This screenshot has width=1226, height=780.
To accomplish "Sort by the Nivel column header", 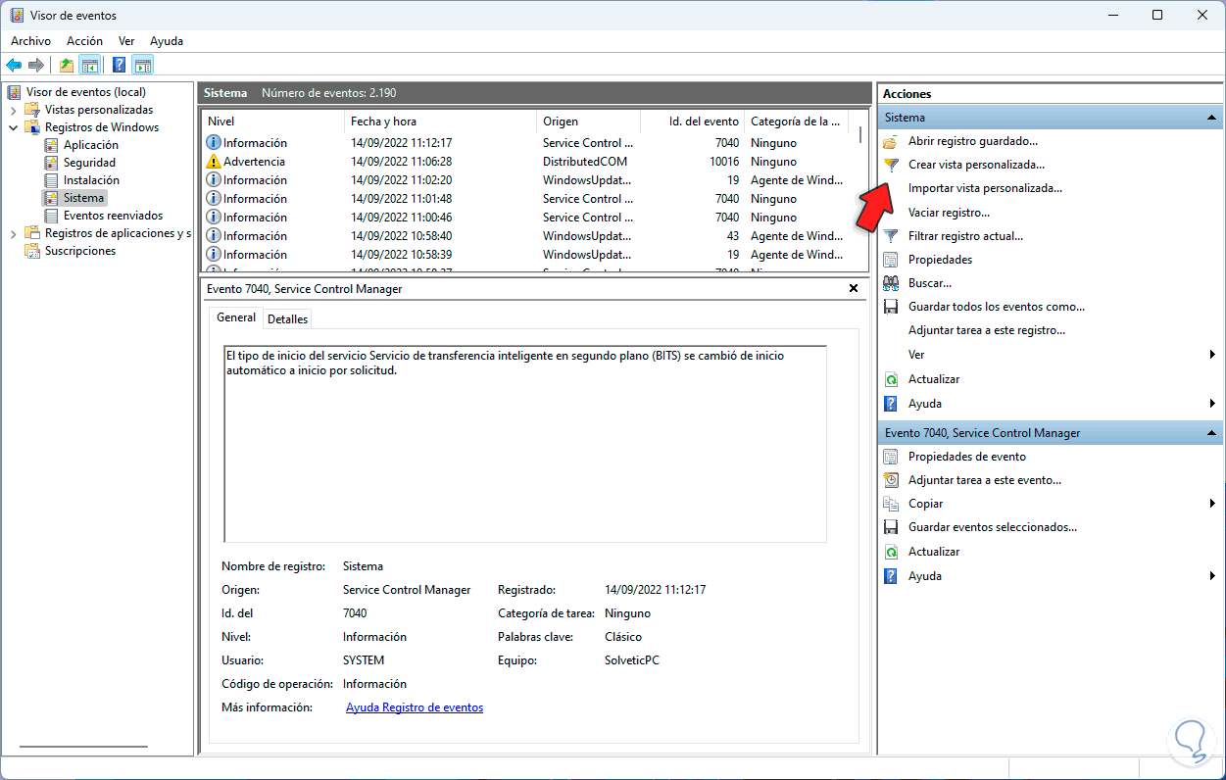I will click(x=272, y=122).
